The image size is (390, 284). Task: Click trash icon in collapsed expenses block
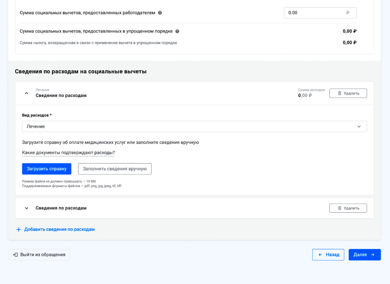[x=340, y=208]
